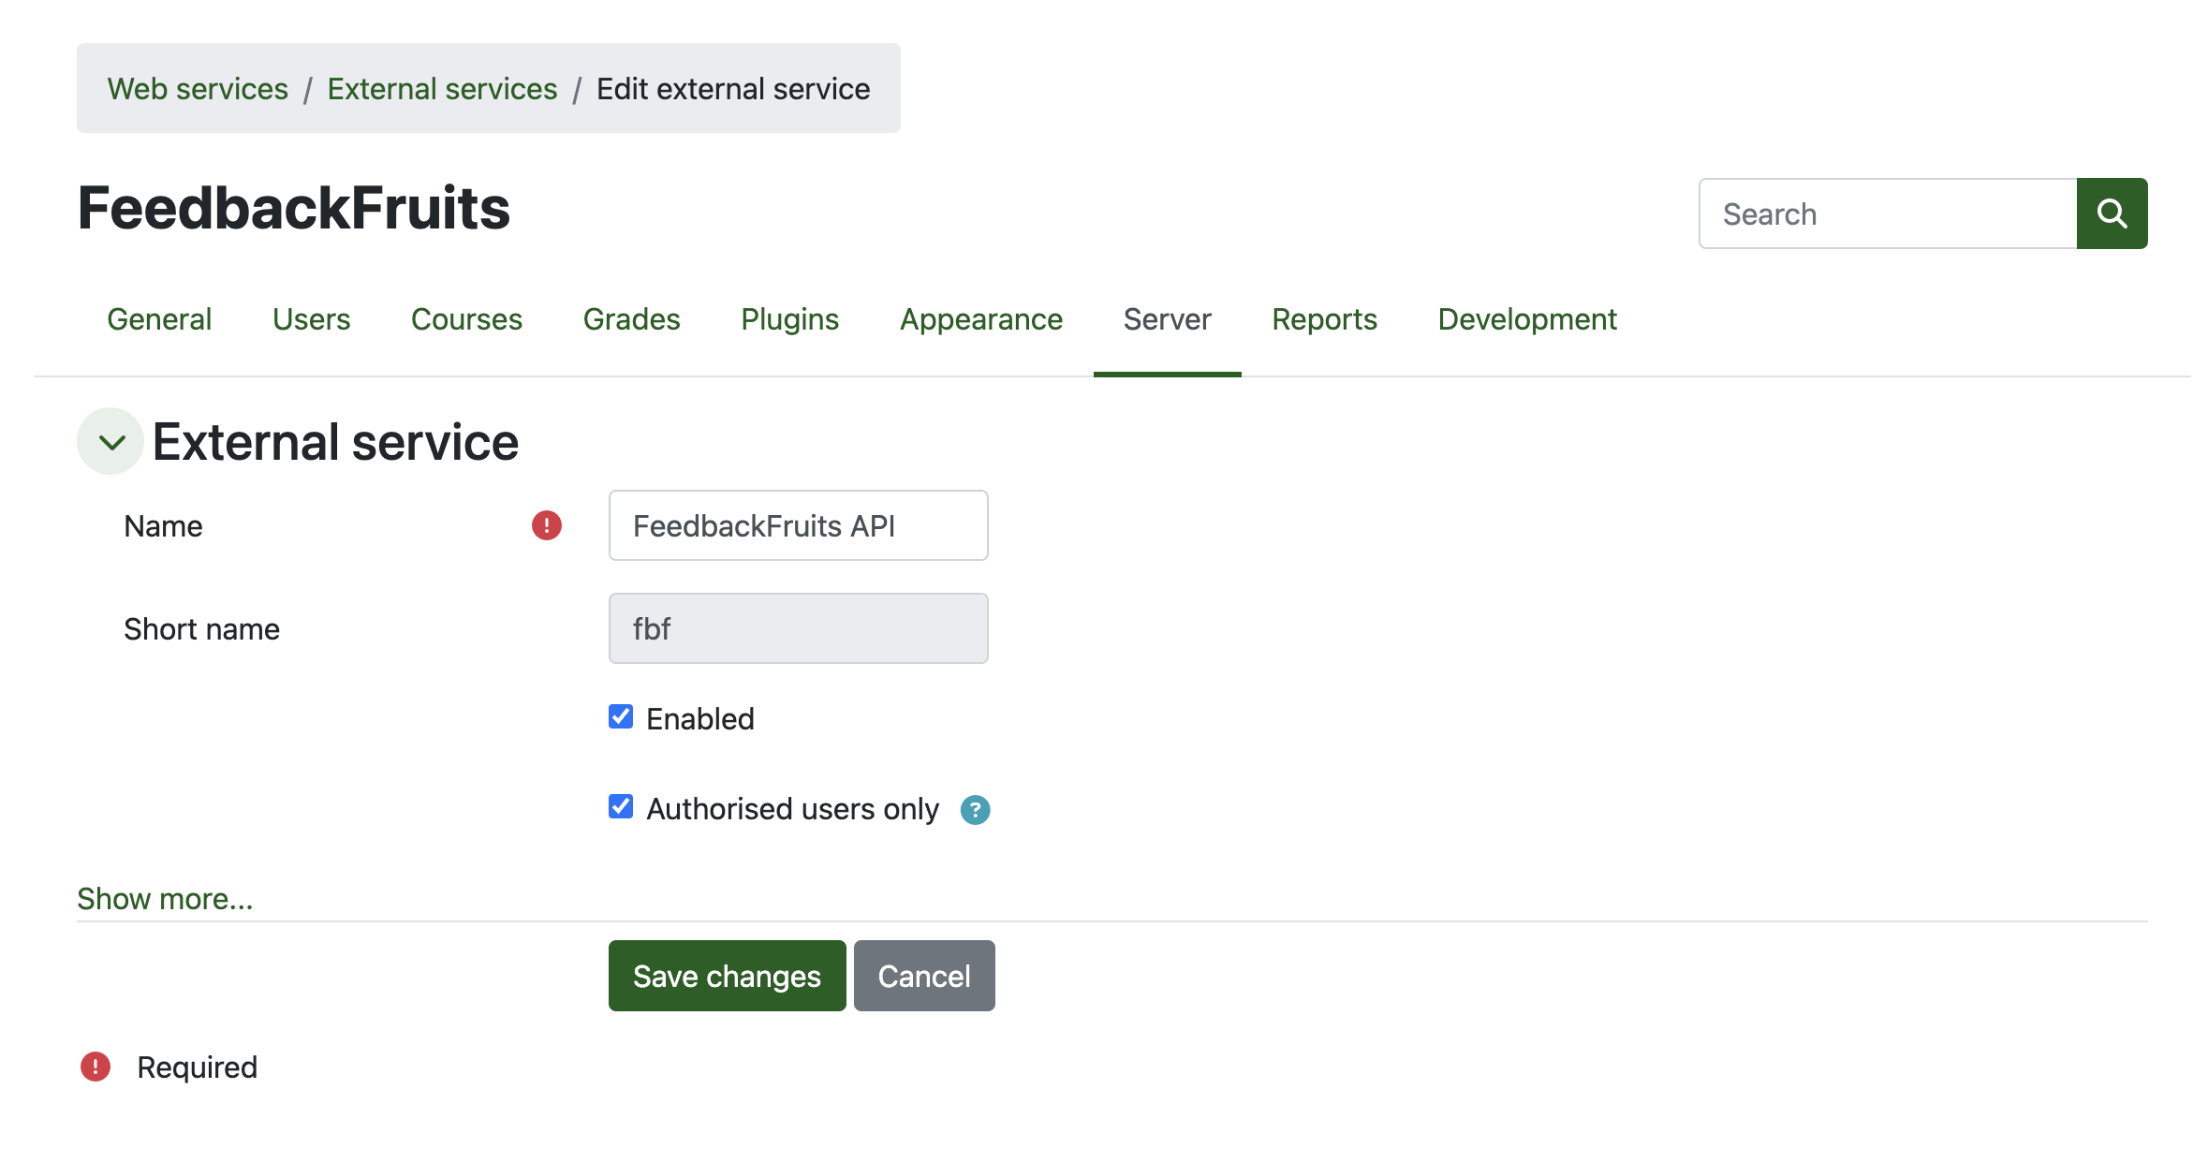
Task: Switch to the Users tab
Action: pyautogui.click(x=311, y=319)
